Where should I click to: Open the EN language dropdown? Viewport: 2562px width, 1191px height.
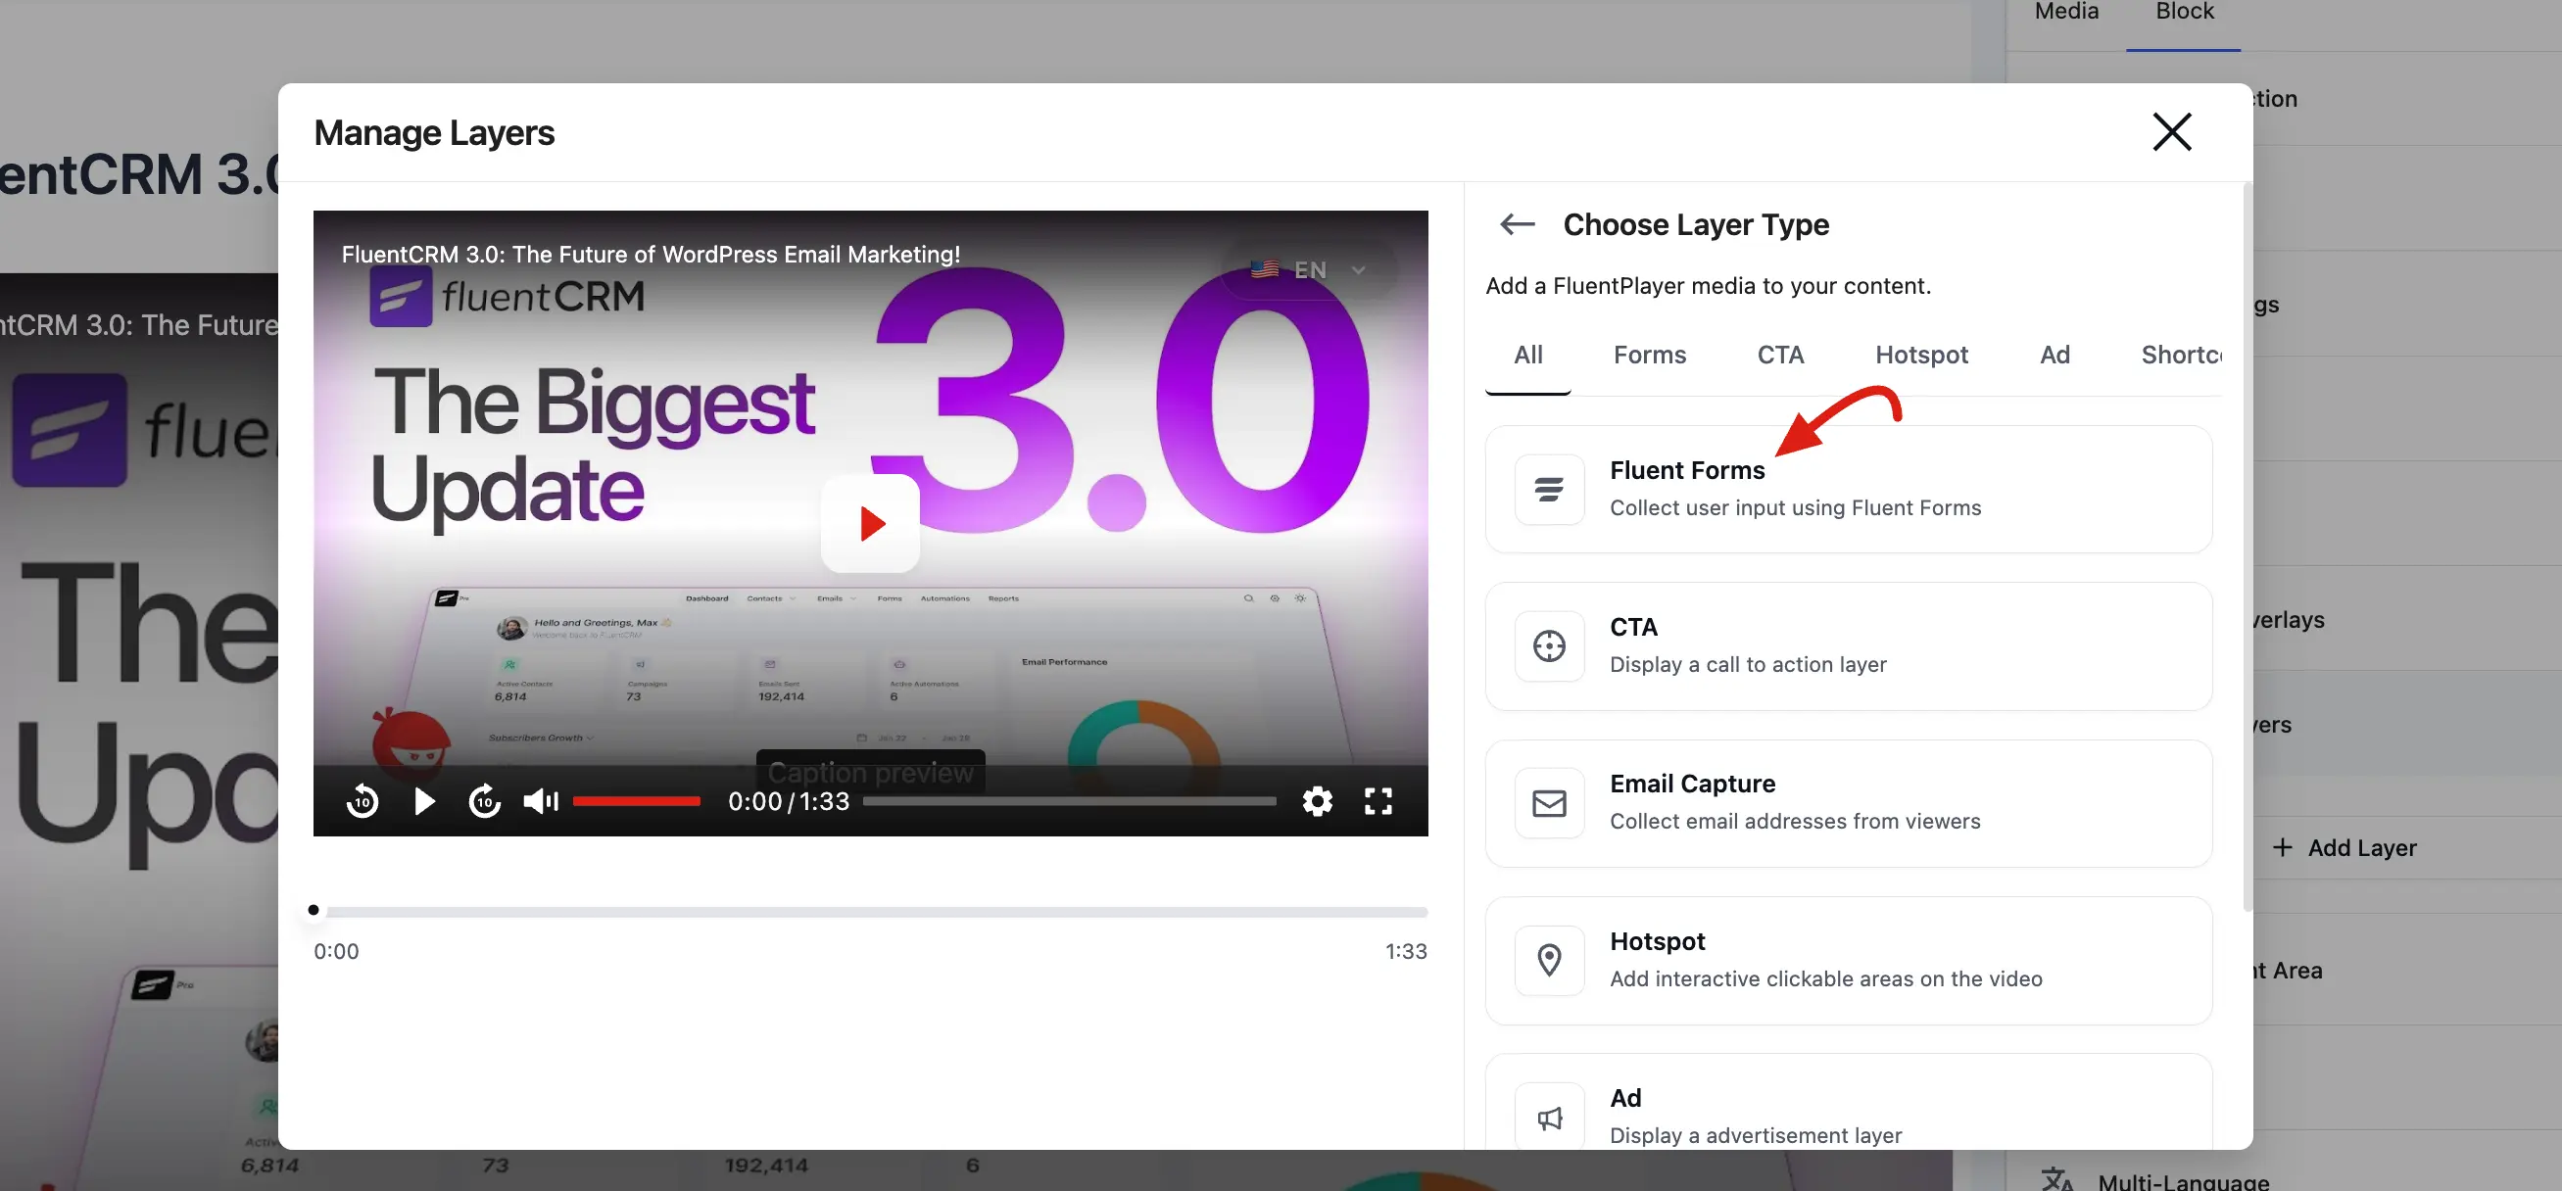[1309, 269]
